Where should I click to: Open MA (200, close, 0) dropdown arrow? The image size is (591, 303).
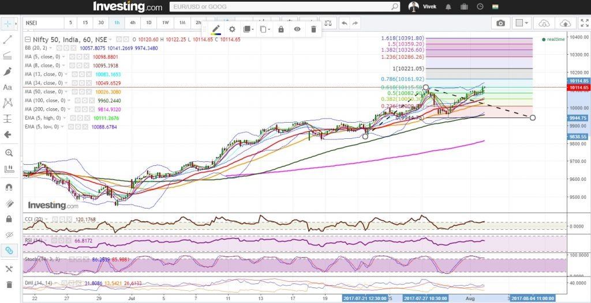(69, 109)
